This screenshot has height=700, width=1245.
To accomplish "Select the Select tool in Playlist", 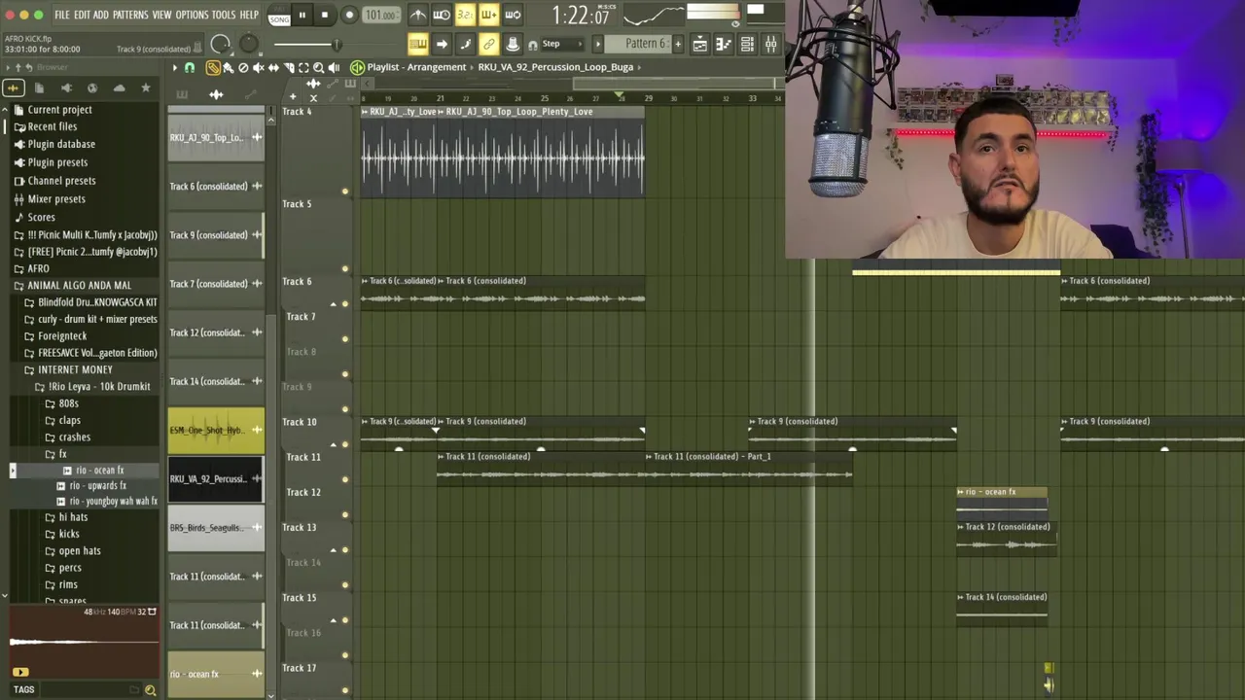I will (303, 67).
